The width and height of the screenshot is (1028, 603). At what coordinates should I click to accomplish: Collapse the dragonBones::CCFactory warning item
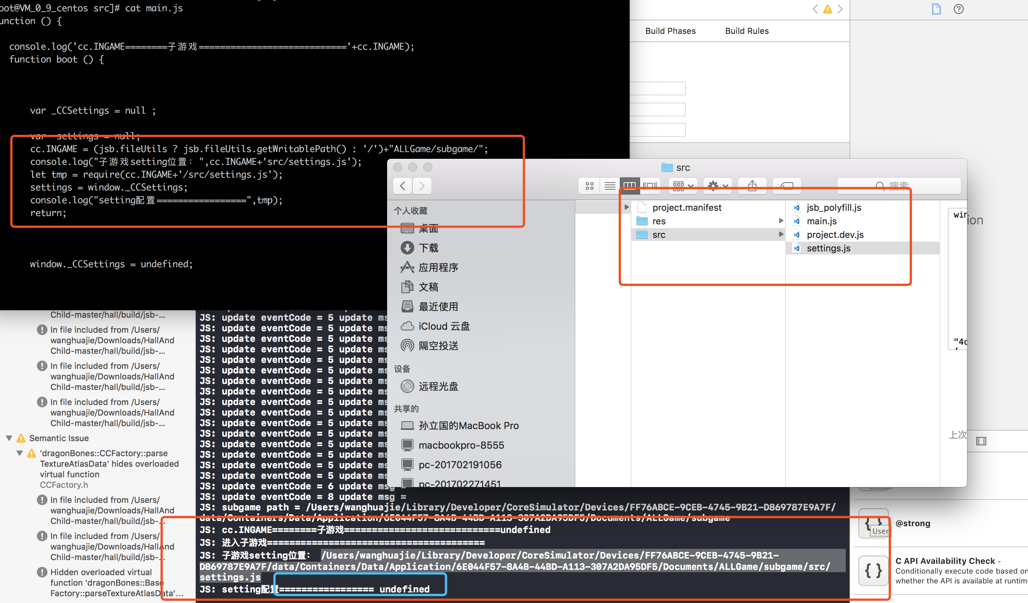(x=19, y=453)
